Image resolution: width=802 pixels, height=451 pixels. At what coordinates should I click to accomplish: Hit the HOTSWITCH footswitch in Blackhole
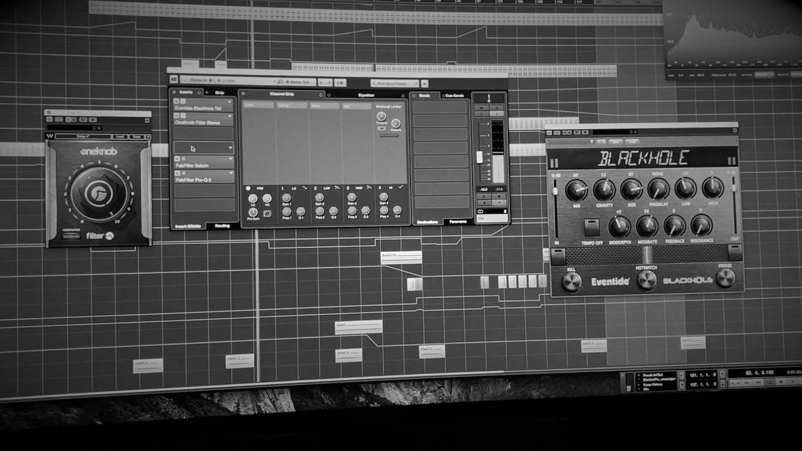click(647, 279)
